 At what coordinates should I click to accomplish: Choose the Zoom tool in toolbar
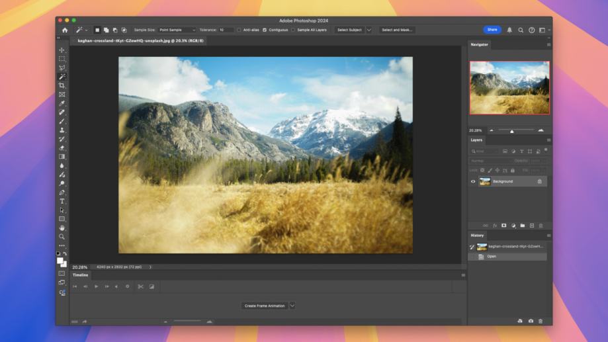(62, 237)
